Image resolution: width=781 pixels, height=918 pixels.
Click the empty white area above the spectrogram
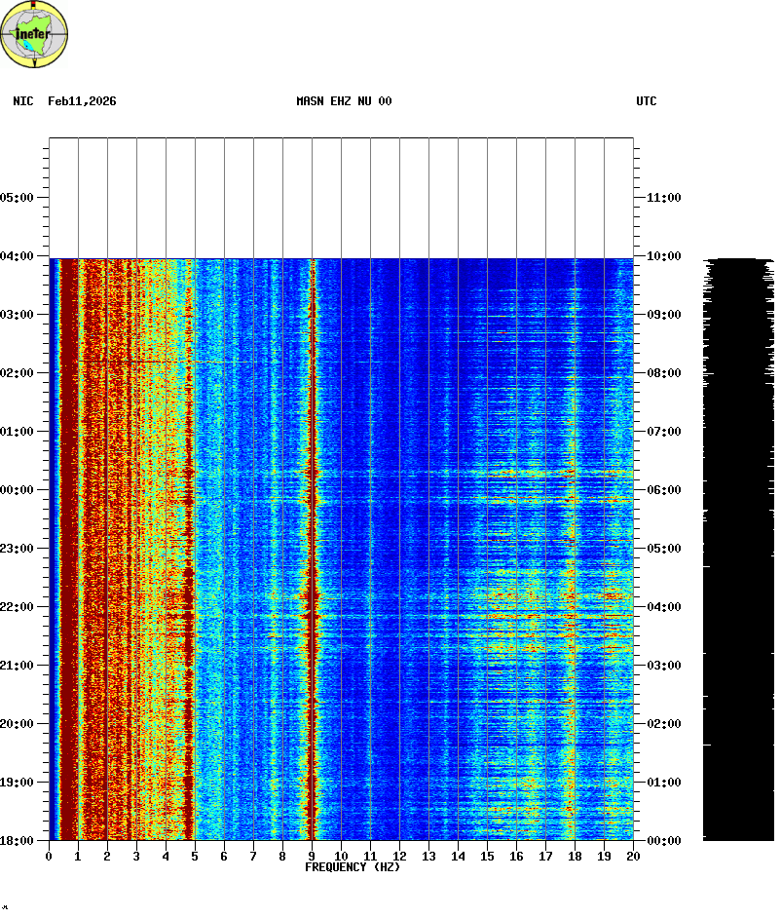click(341, 197)
